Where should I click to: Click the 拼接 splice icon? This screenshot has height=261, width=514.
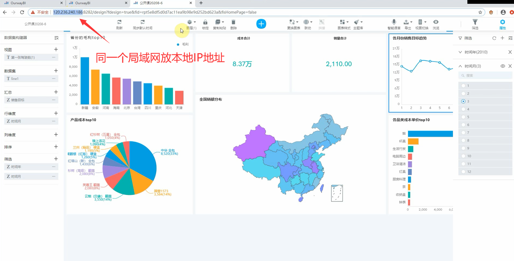322,22
